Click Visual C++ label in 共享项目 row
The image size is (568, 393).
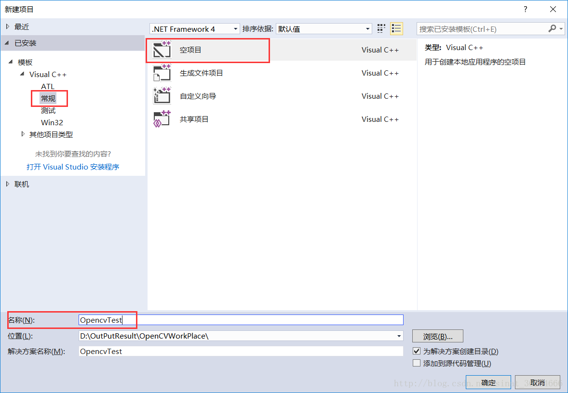click(x=380, y=119)
